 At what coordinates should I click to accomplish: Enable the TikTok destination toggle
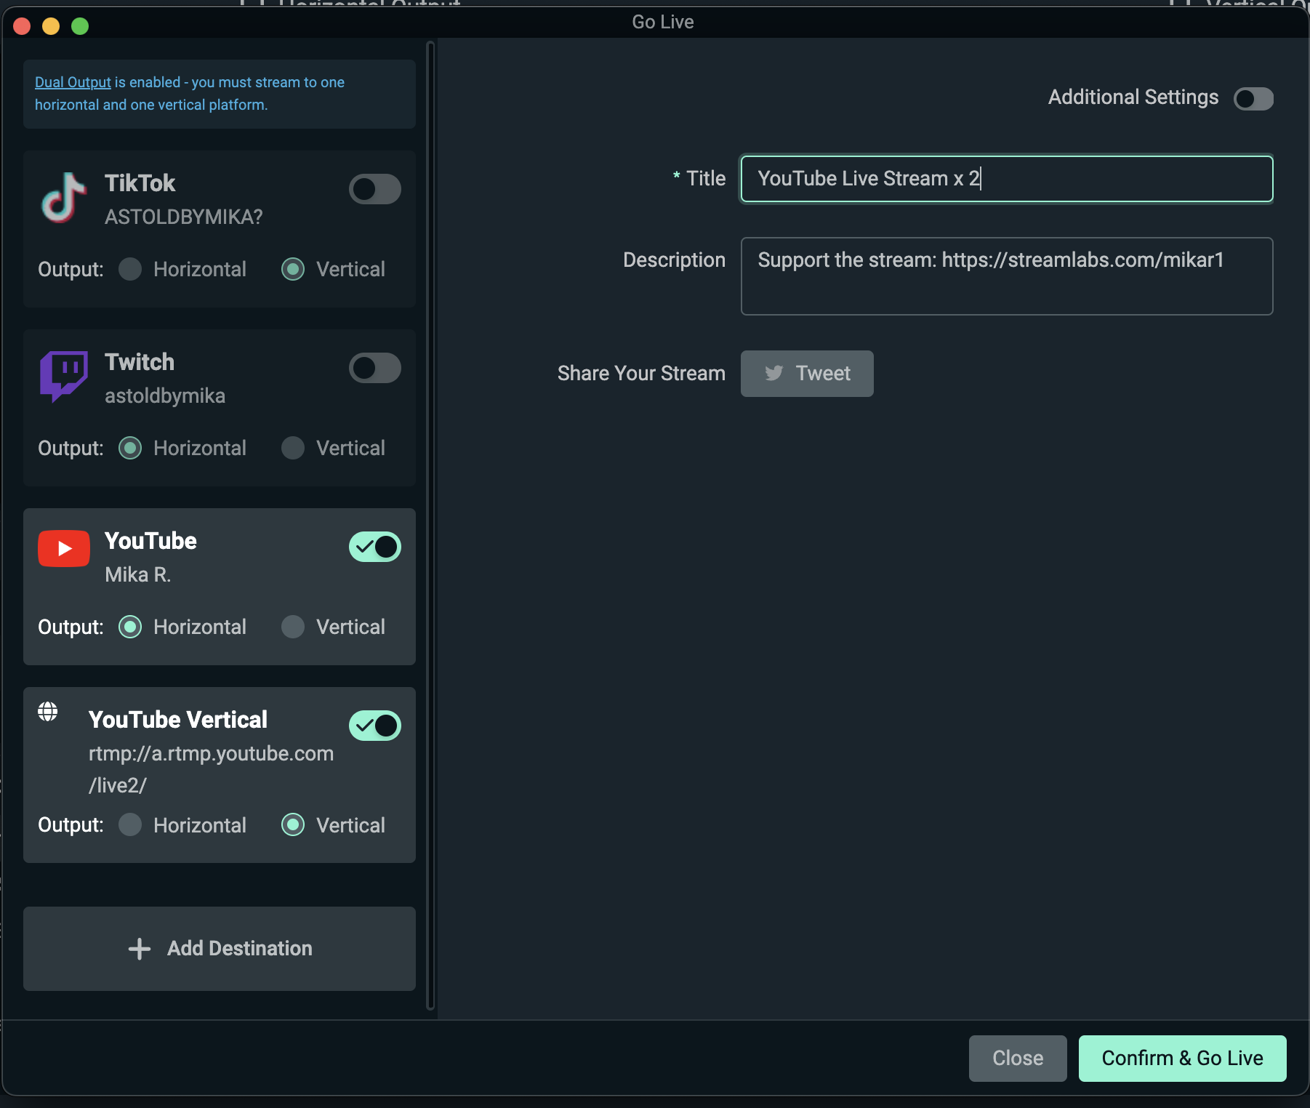tap(374, 189)
